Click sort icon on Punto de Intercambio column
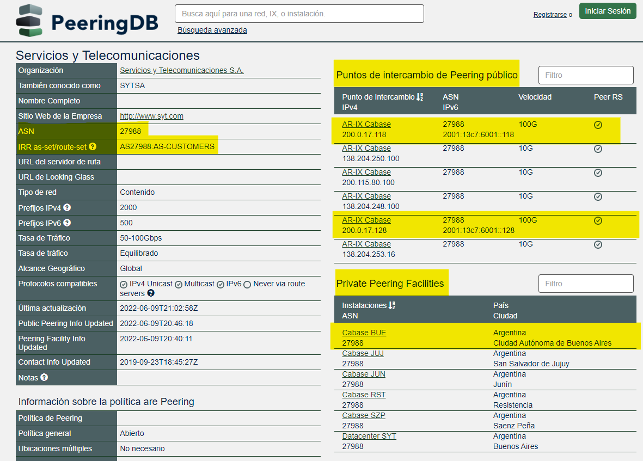The width and height of the screenshot is (643, 461). click(420, 97)
